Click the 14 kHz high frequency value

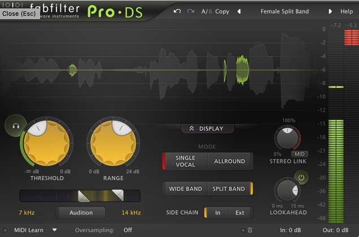pyautogui.click(x=131, y=213)
